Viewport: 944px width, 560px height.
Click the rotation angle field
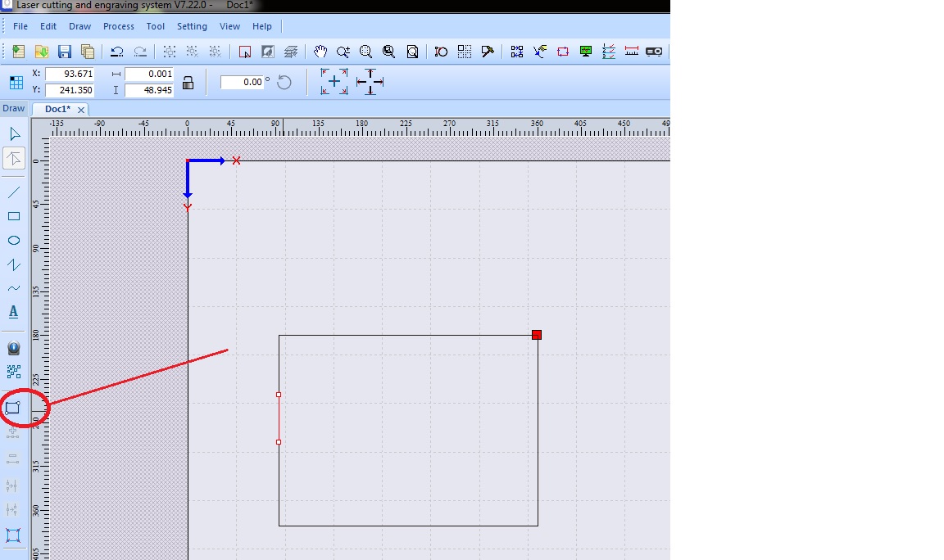coord(243,82)
